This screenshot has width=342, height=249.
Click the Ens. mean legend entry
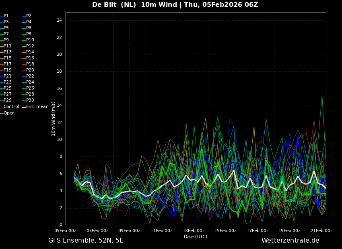click(x=37, y=107)
